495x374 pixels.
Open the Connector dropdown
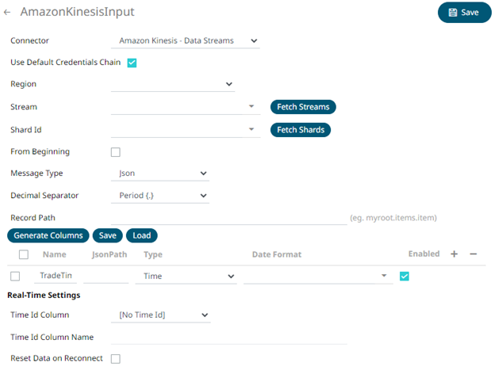(x=186, y=40)
